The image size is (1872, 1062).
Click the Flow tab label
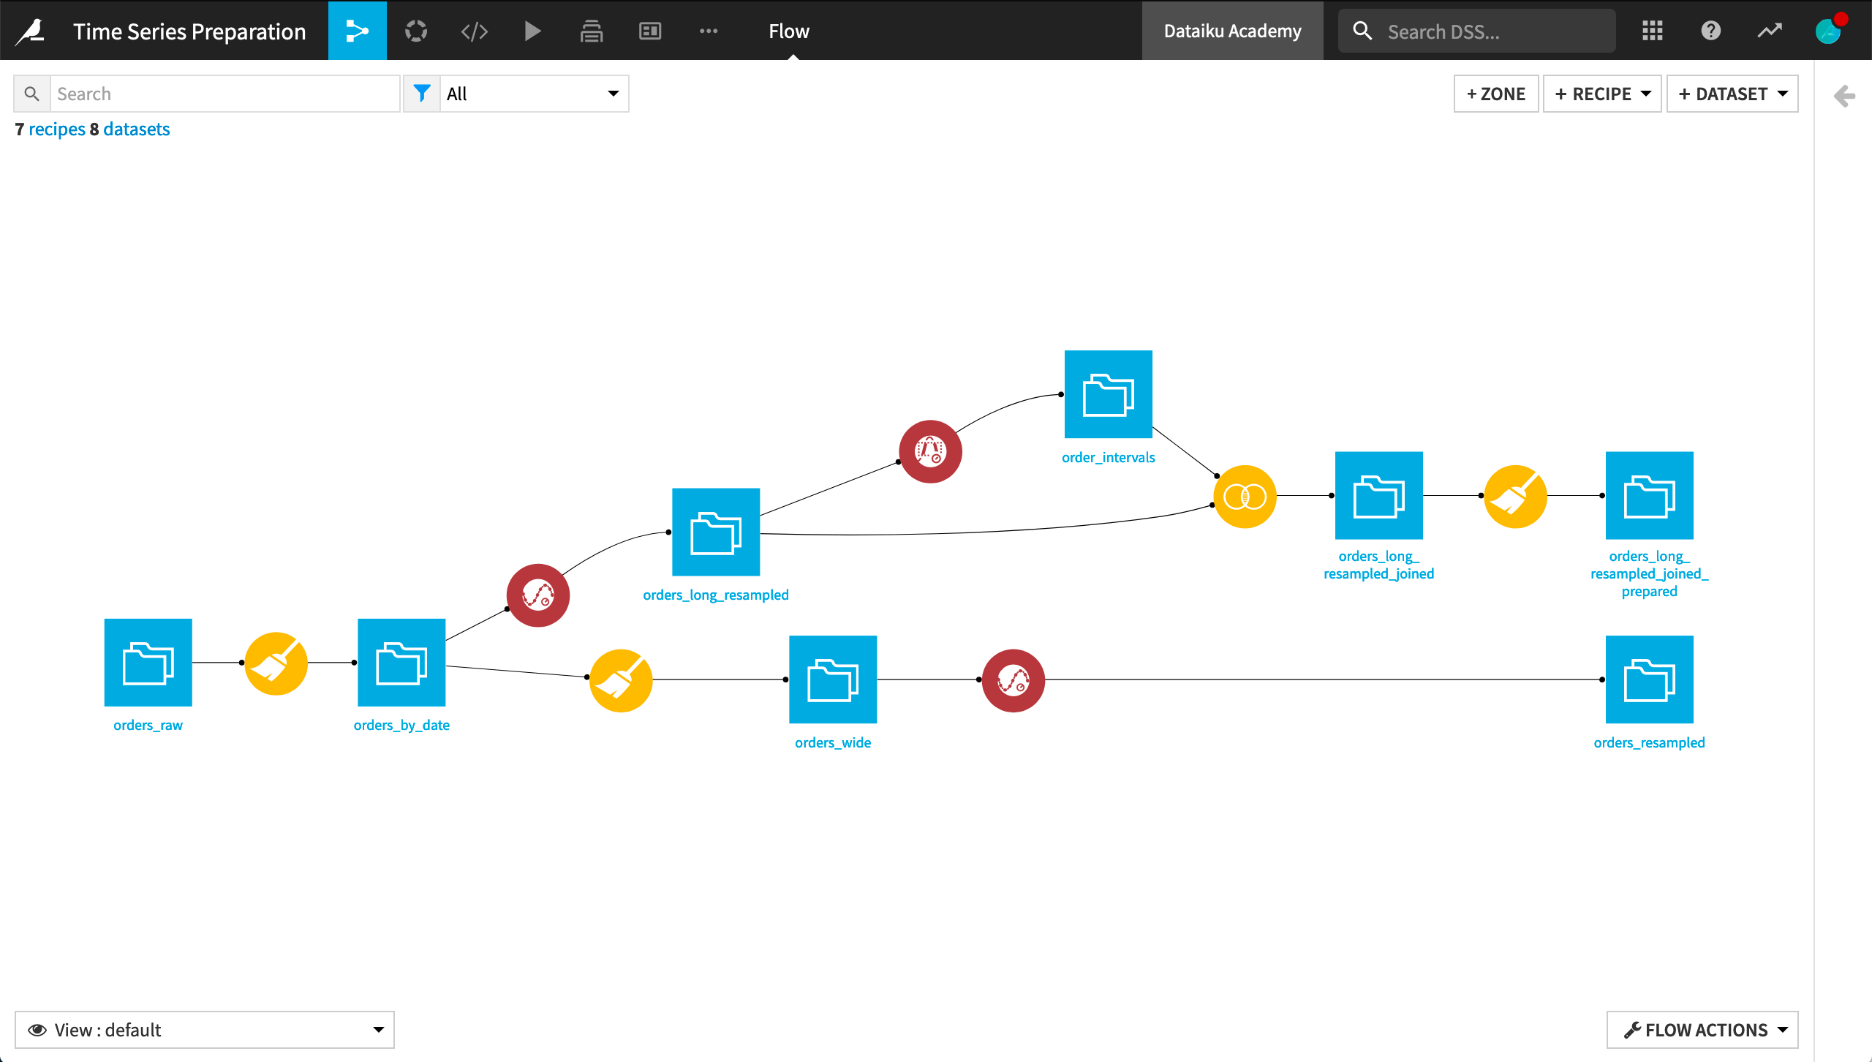[x=788, y=31]
